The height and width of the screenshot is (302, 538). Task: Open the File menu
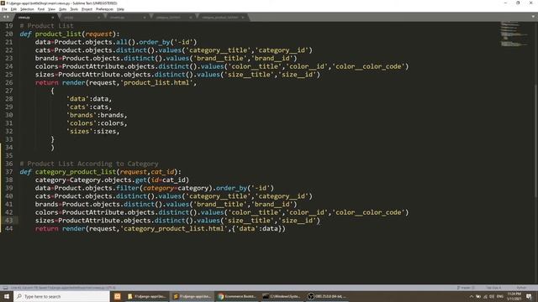(4, 9)
